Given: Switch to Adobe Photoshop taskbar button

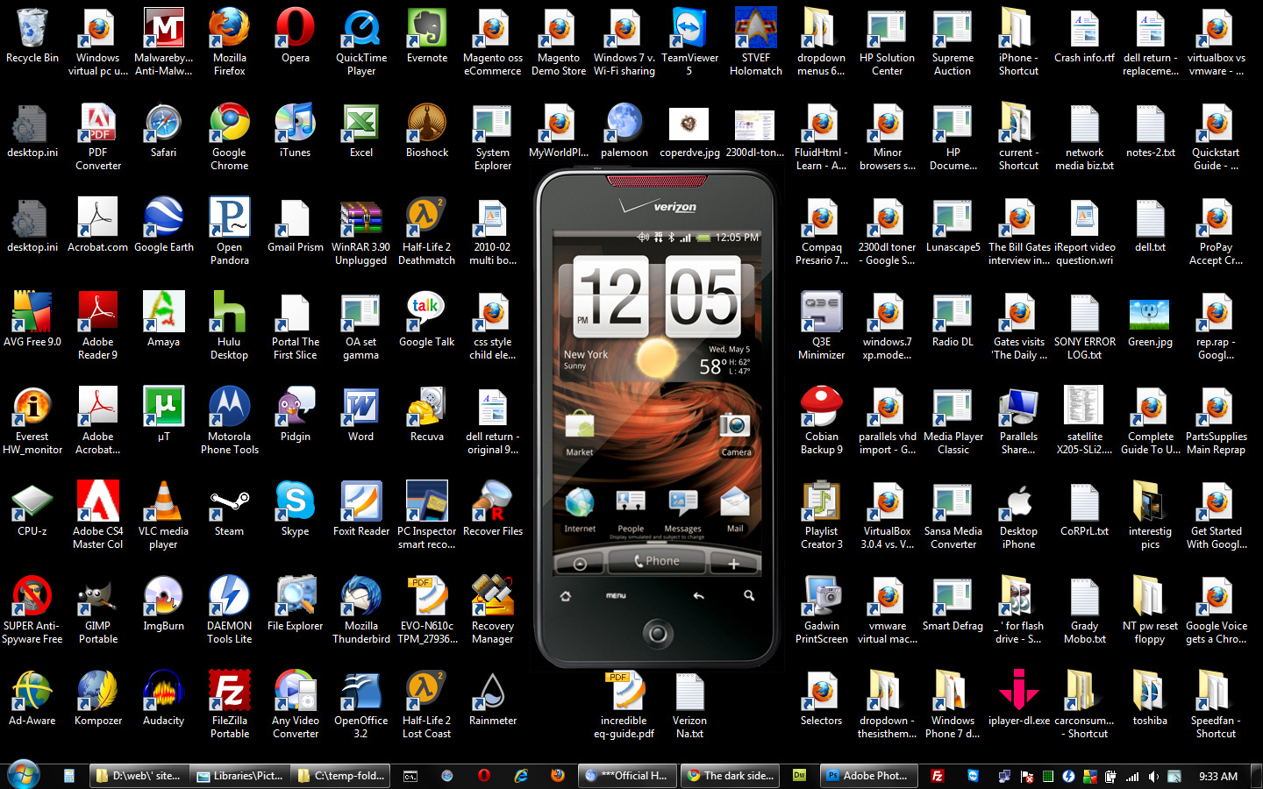Looking at the screenshot, I should click(869, 776).
